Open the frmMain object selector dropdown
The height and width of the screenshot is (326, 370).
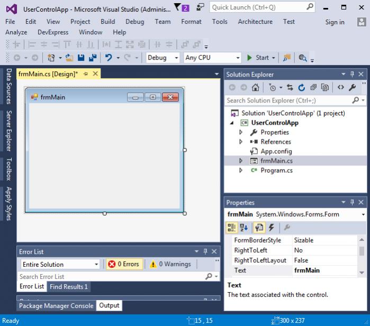point(363,215)
